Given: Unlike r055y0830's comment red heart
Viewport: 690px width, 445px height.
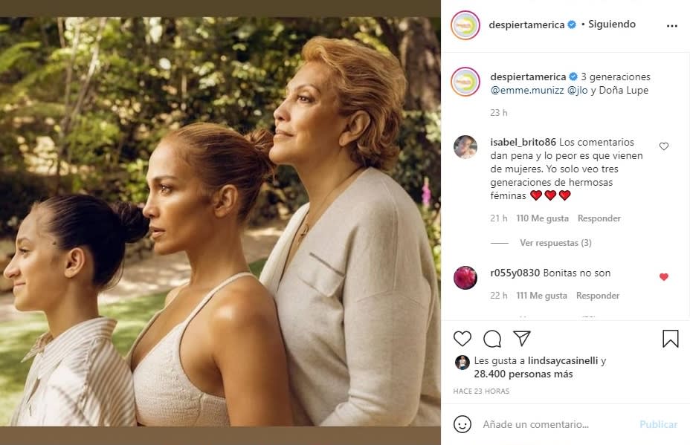Looking at the screenshot, I should point(664,277).
